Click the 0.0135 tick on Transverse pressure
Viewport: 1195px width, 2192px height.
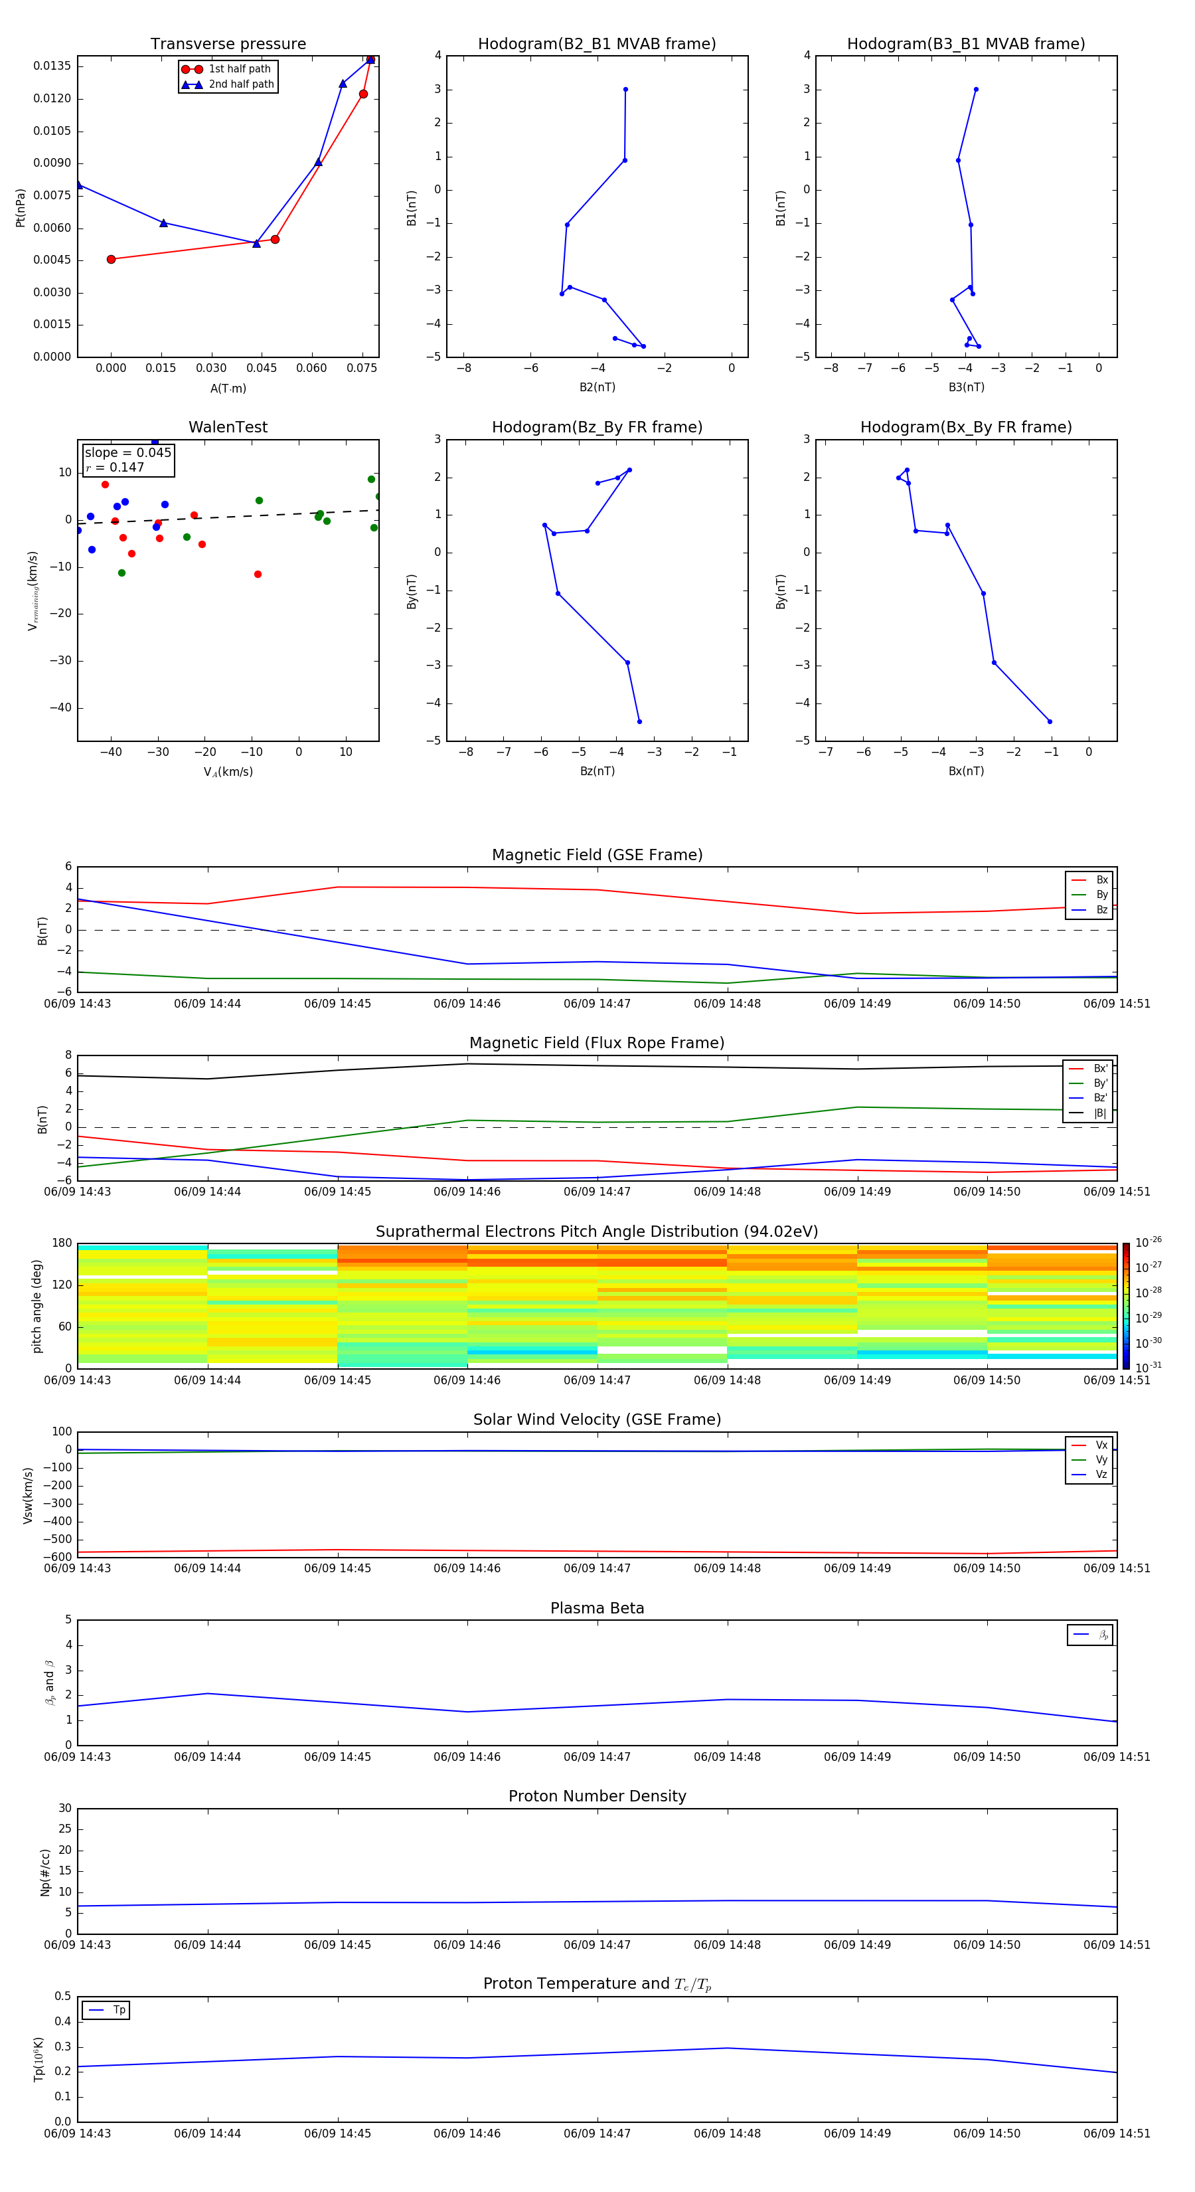[52, 66]
